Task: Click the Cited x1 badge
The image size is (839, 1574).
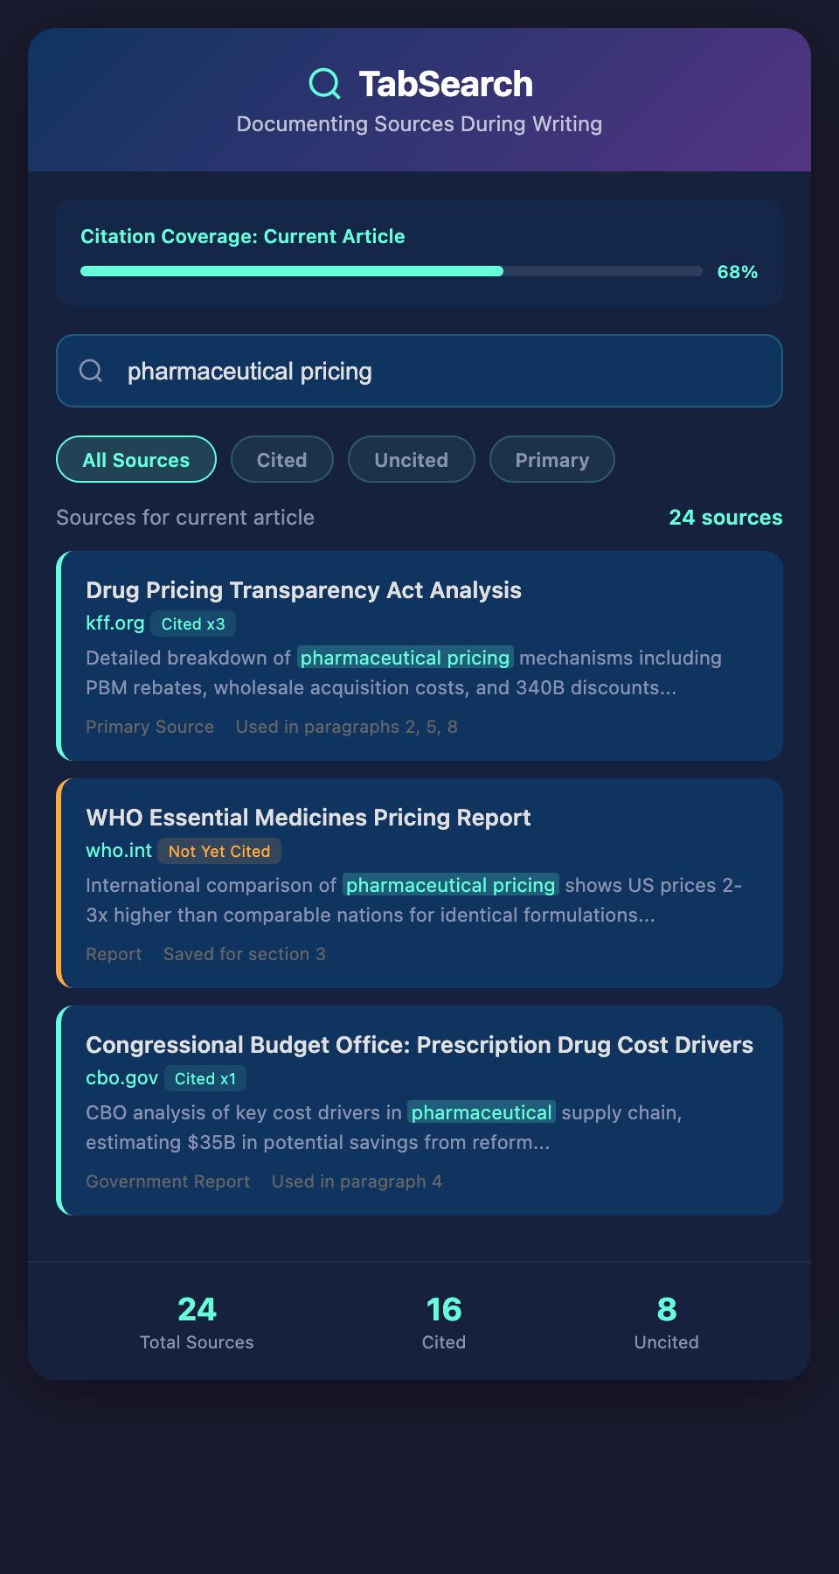Action: coord(205,1079)
